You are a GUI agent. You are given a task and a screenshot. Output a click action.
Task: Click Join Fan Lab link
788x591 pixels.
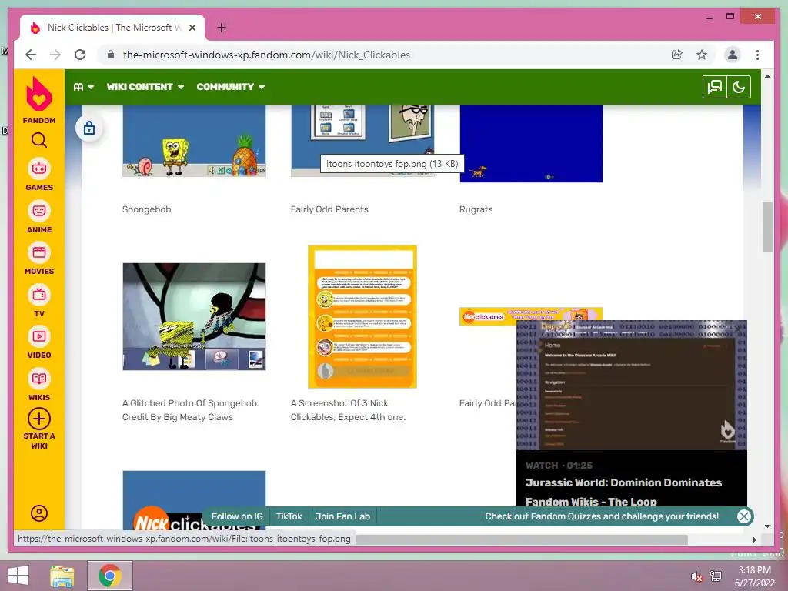point(342,516)
